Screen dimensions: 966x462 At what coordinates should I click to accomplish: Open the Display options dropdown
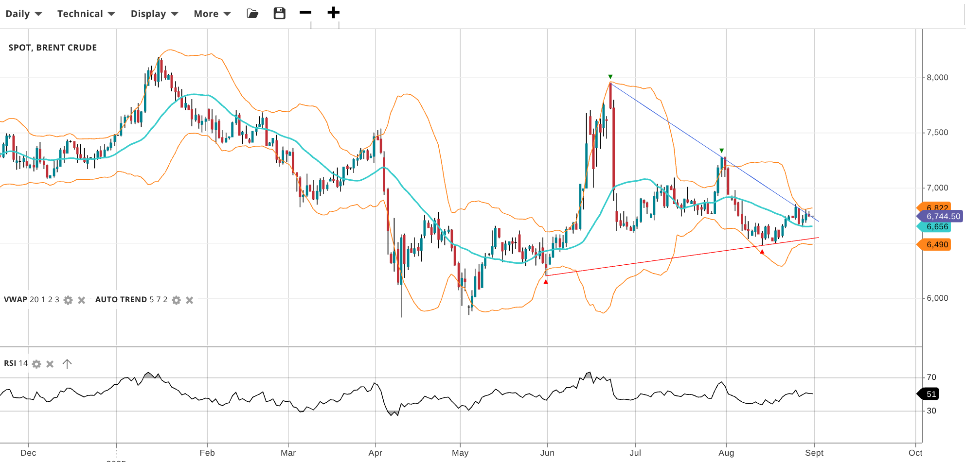154,14
